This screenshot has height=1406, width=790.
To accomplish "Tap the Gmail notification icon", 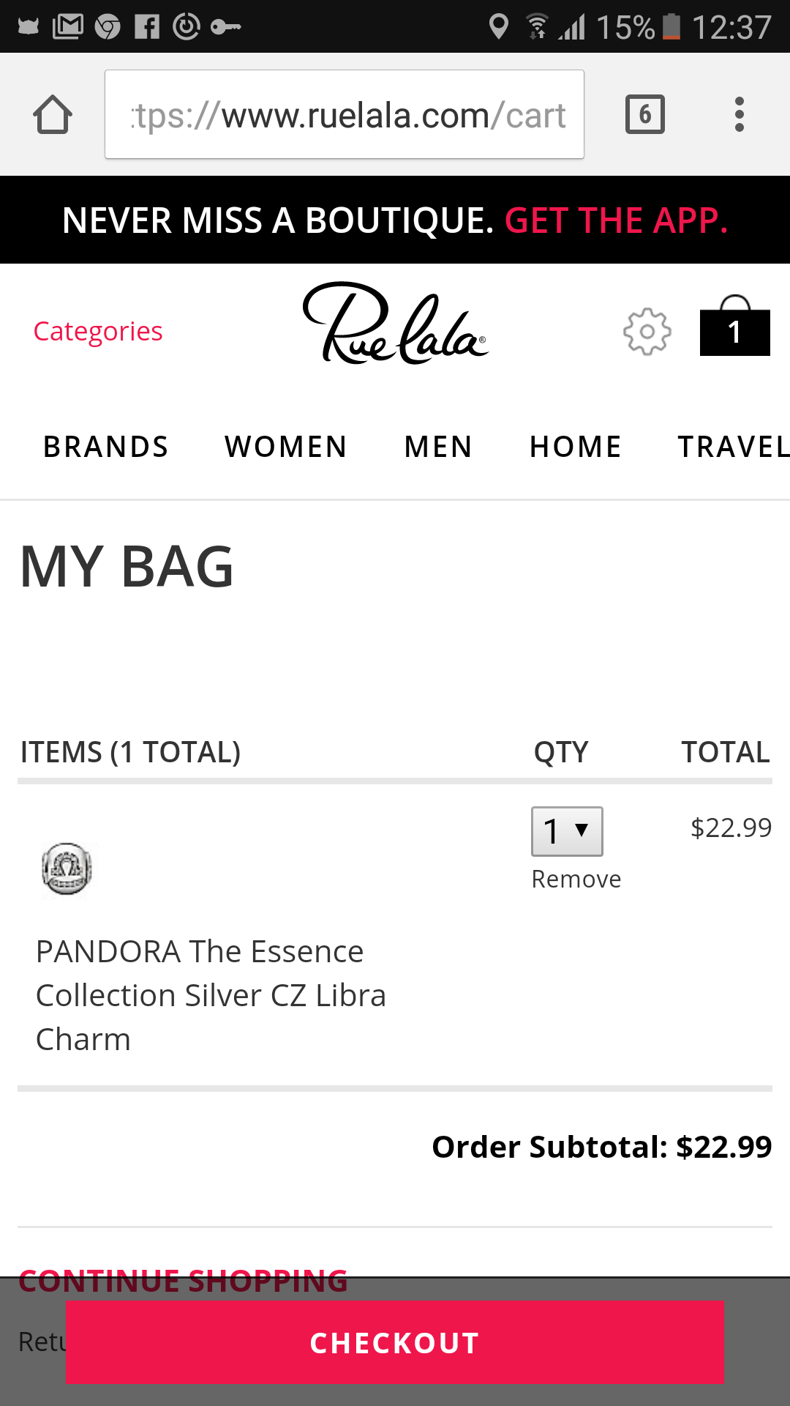I will click(68, 27).
